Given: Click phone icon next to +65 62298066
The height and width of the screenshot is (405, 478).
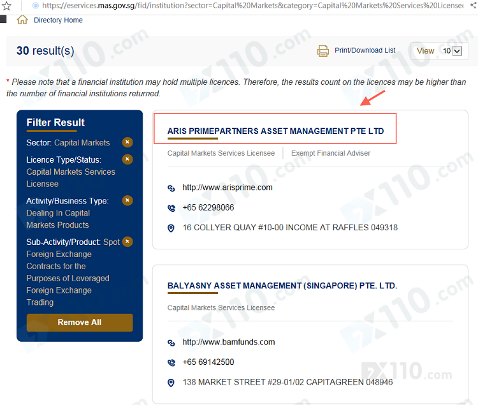Looking at the screenshot, I should point(171,208).
